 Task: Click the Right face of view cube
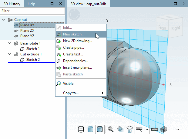(176, 28)
